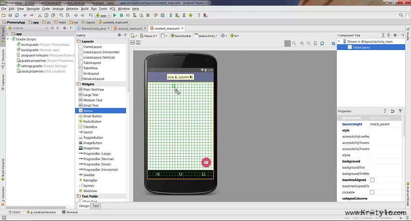Toggle the baselineAligned checkbox
Screen dimensions: 411x221
372,180
